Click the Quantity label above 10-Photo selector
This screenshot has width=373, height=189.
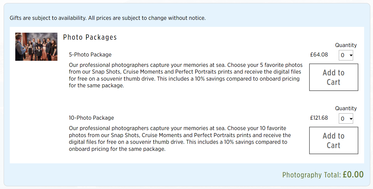(346, 108)
